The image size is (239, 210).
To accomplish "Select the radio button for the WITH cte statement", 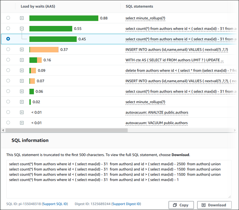I will (x=8, y=60).
